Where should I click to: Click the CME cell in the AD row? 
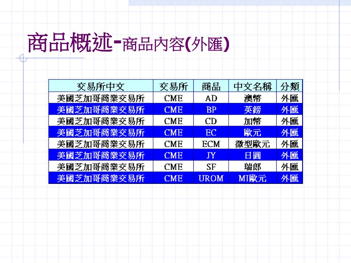(173, 98)
